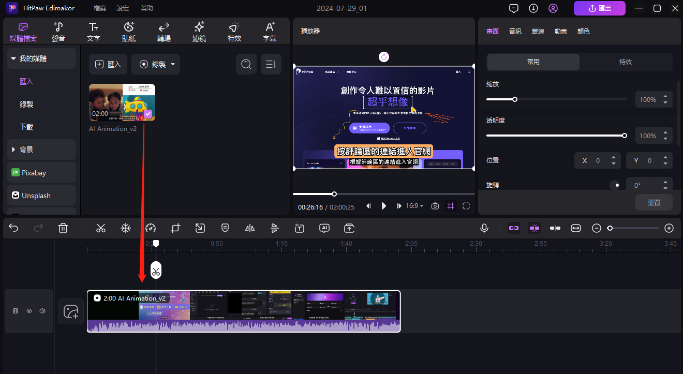Screen dimensions: 683x374
Task: Open the AI subtitle speech icon
Action: coord(324,228)
